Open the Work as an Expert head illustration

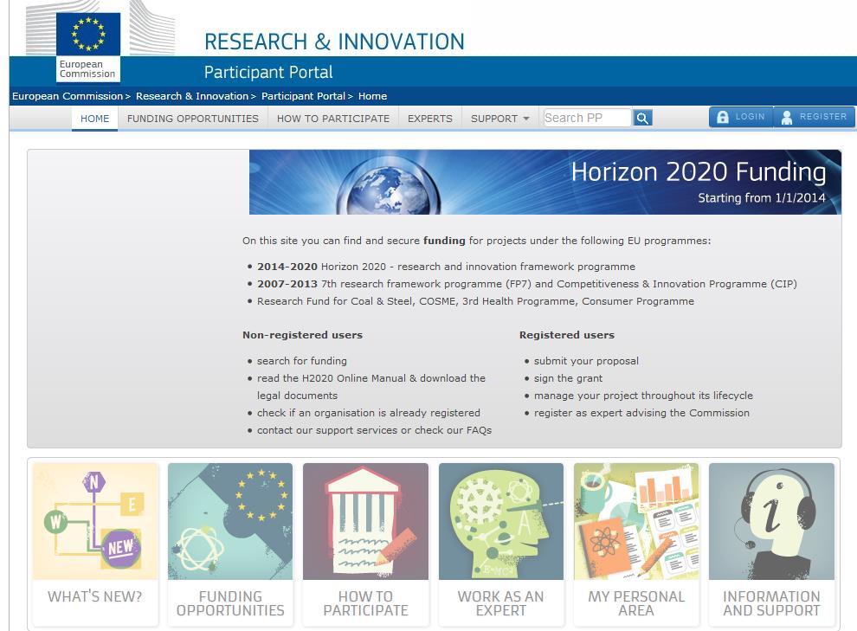pos(500,521)
